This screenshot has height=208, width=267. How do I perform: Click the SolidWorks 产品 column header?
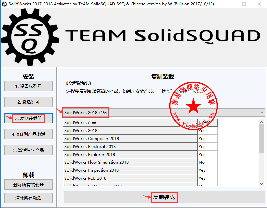(x=130, y=122)
